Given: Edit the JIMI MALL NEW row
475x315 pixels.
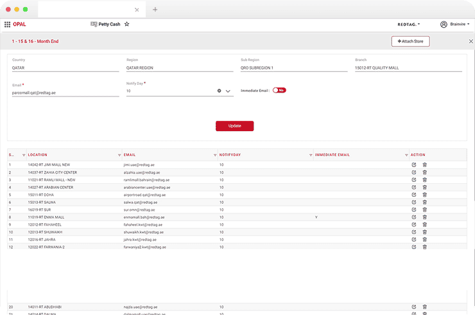Looking at the screenshot, I should tap(414, 165).
